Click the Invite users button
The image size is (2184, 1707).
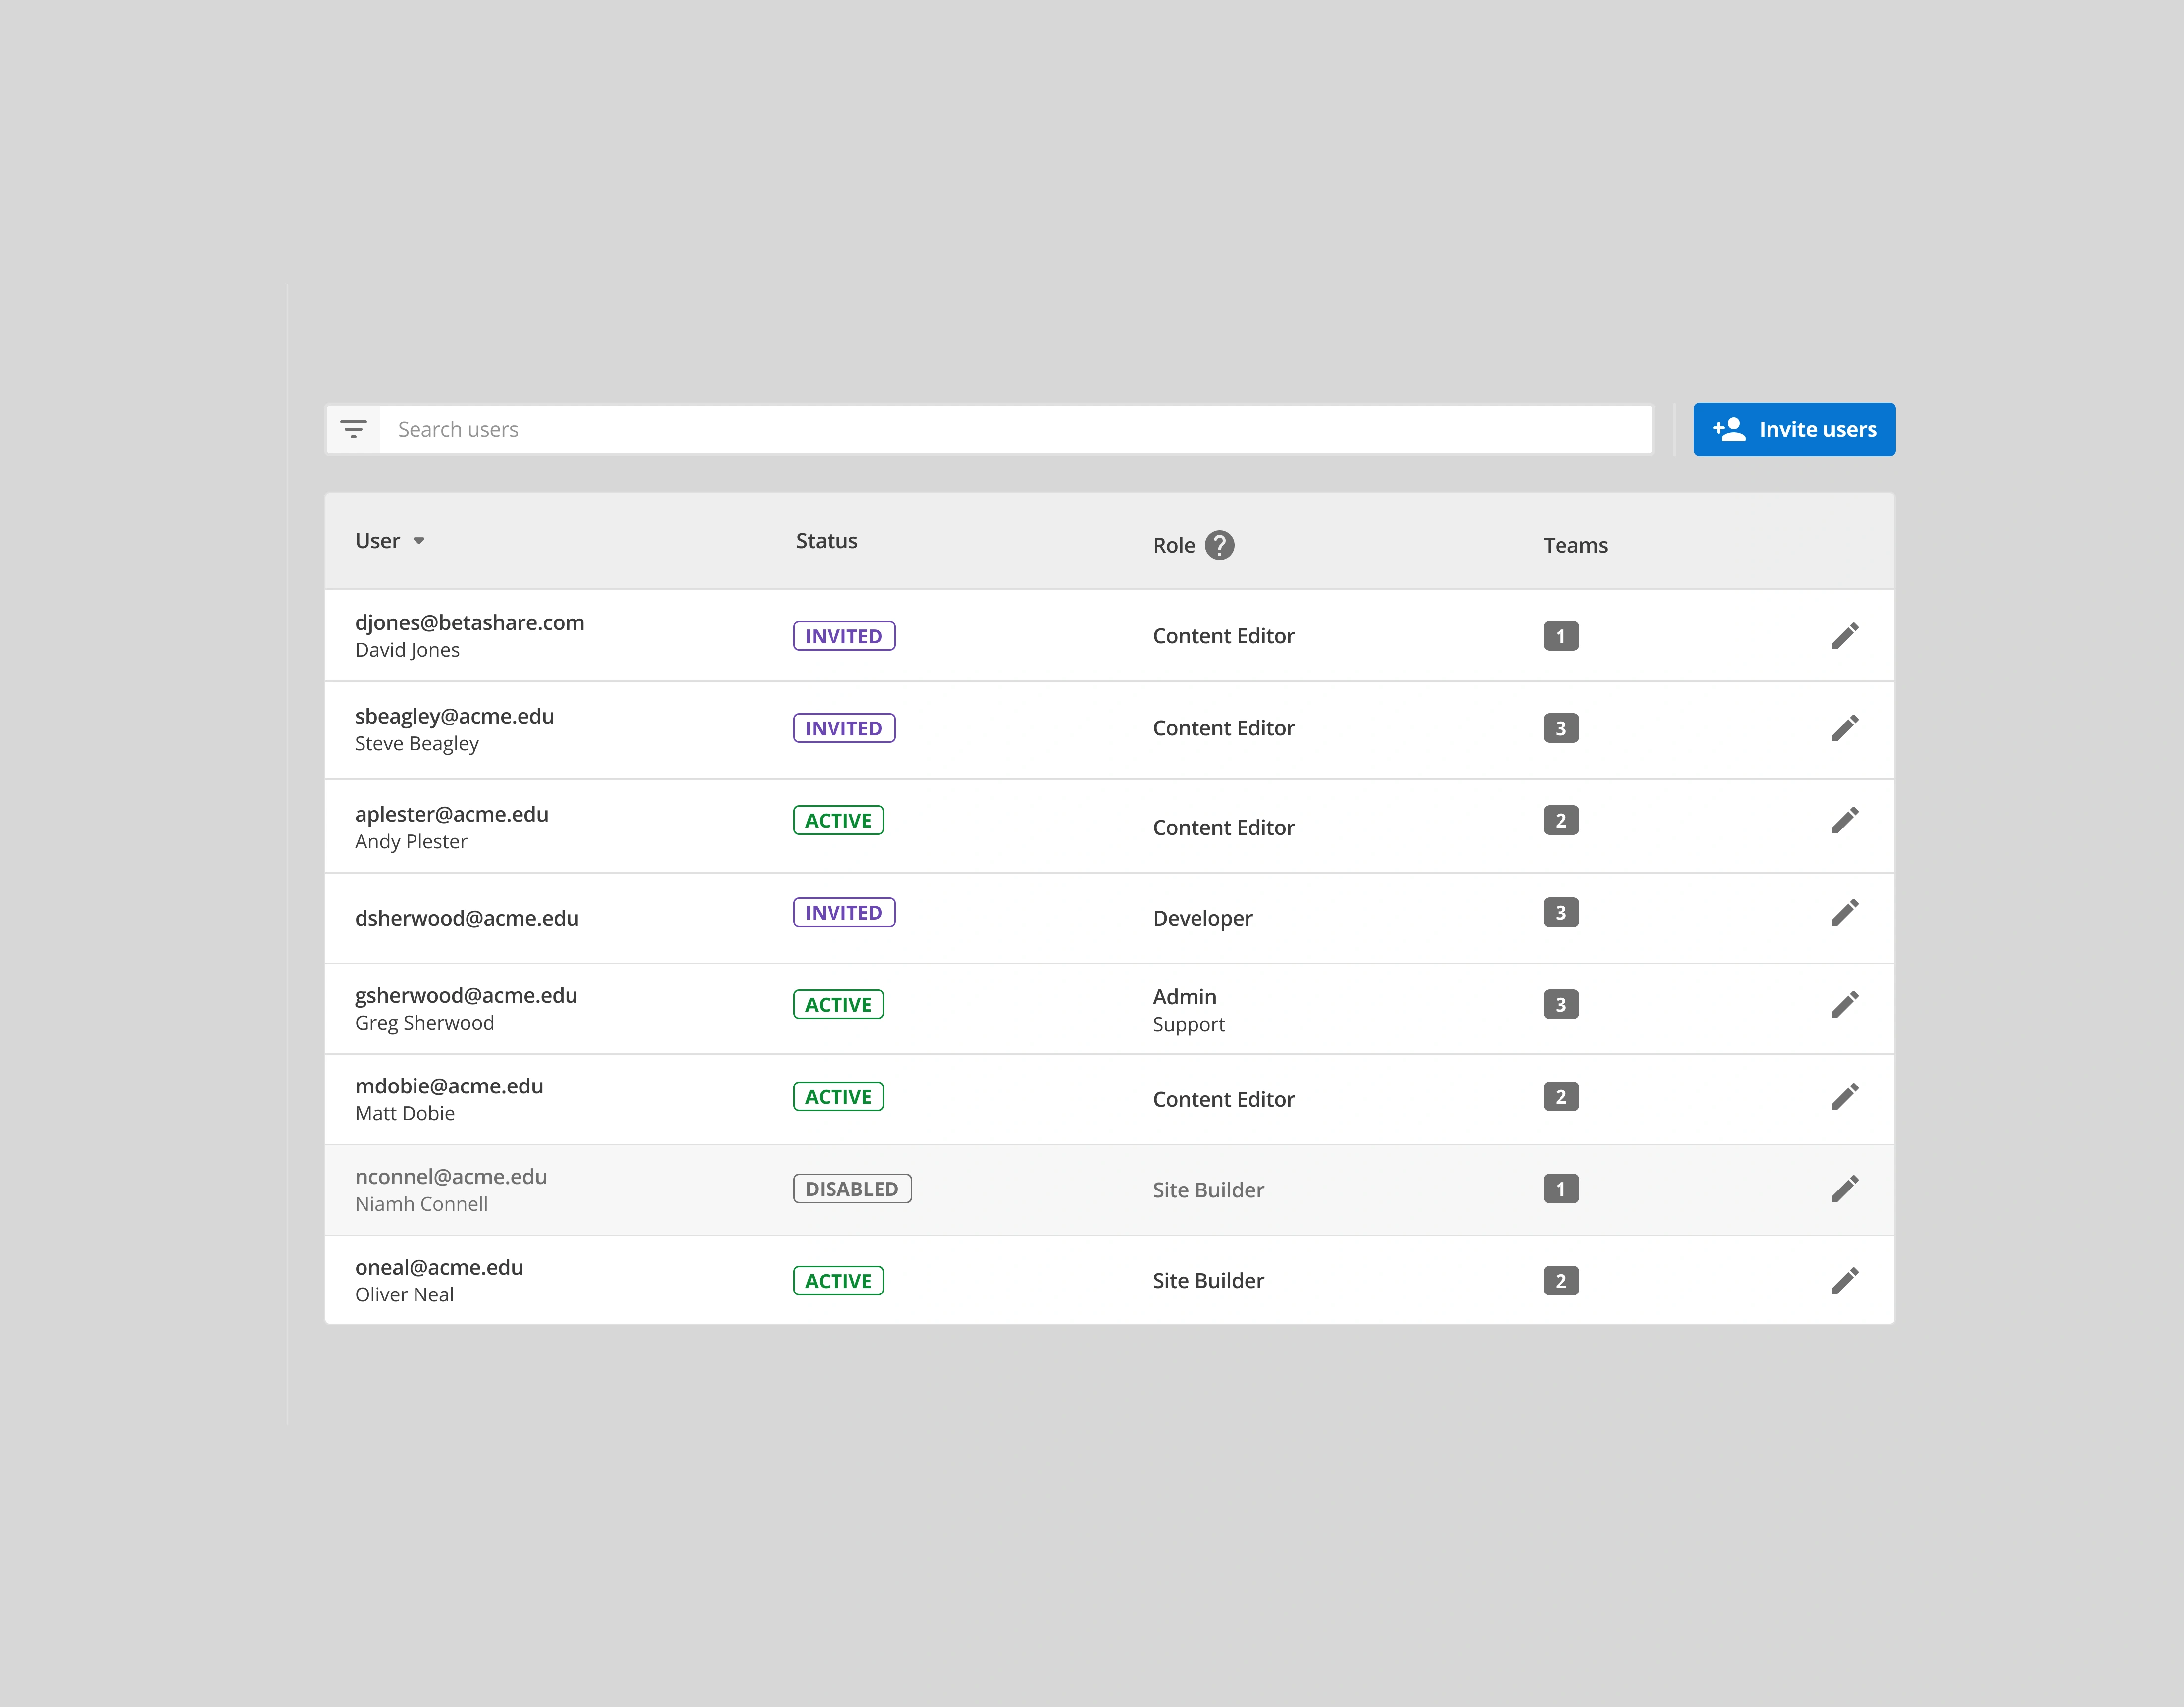pos(1794,430)
